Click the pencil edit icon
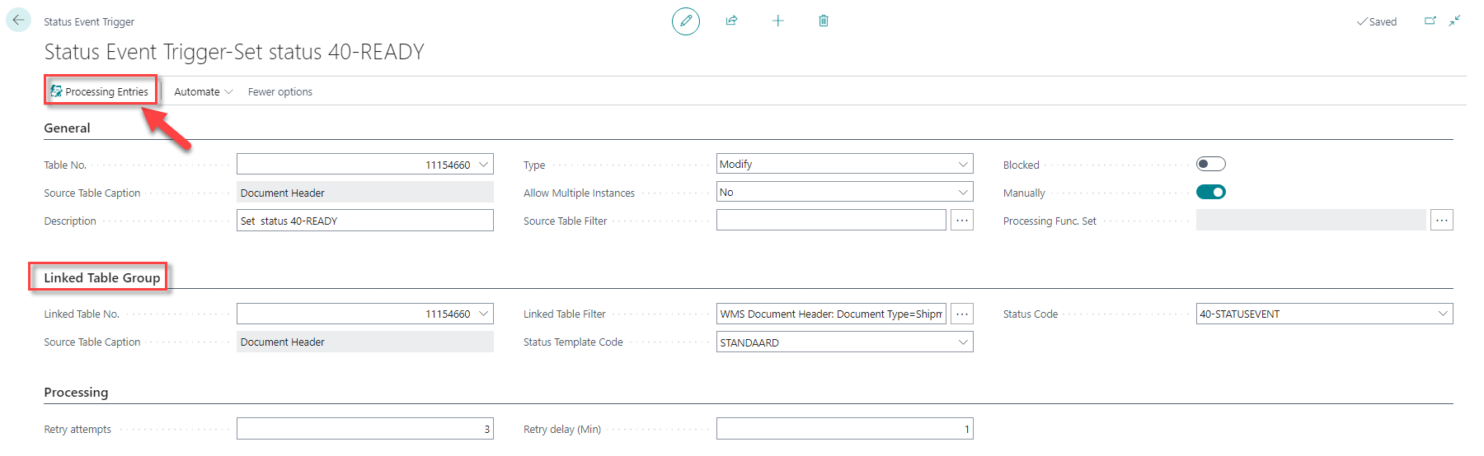 pyautogui.click(x=685, y=21)
